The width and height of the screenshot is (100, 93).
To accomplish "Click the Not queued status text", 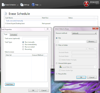I will point(46,23).
